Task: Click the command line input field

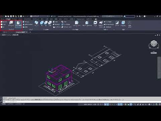Action: (82, 102)
